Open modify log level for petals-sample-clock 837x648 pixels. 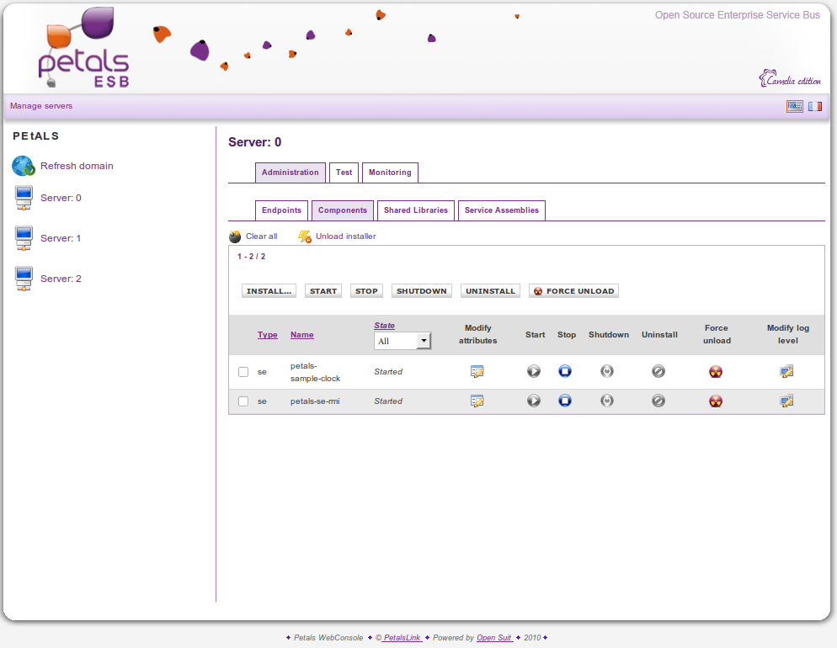[x=786, y=371]
